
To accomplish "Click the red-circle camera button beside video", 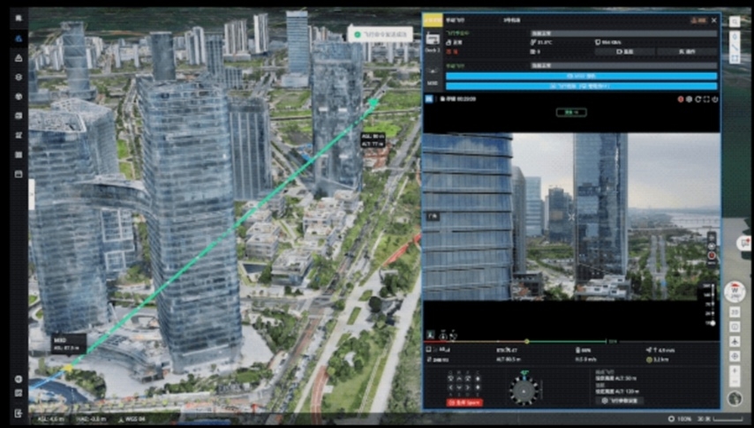I will [x=712, y=256].
